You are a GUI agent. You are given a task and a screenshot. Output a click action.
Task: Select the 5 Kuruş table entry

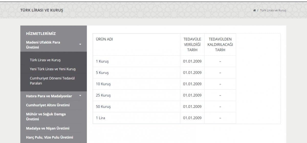102,73
